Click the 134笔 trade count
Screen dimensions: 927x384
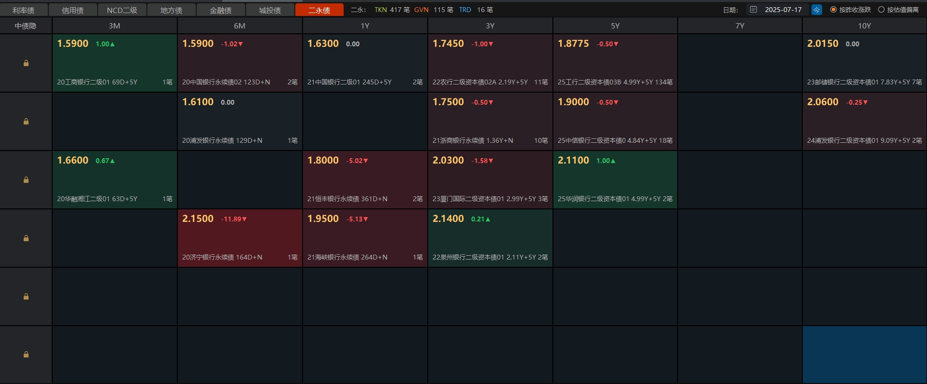(664, 82)
